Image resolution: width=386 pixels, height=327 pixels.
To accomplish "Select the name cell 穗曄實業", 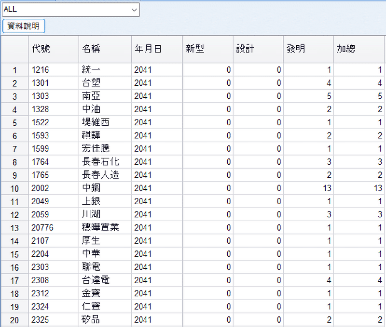I will point(105,228).
